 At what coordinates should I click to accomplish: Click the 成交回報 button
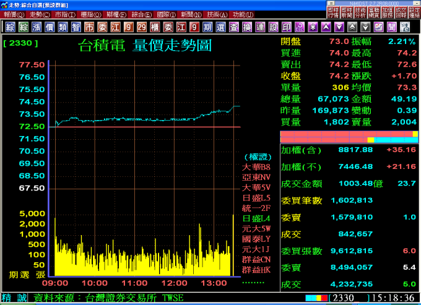[401, 12]
